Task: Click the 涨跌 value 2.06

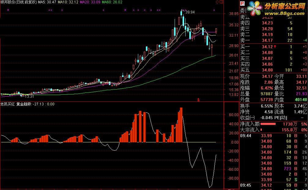Action: pos(269,82)
